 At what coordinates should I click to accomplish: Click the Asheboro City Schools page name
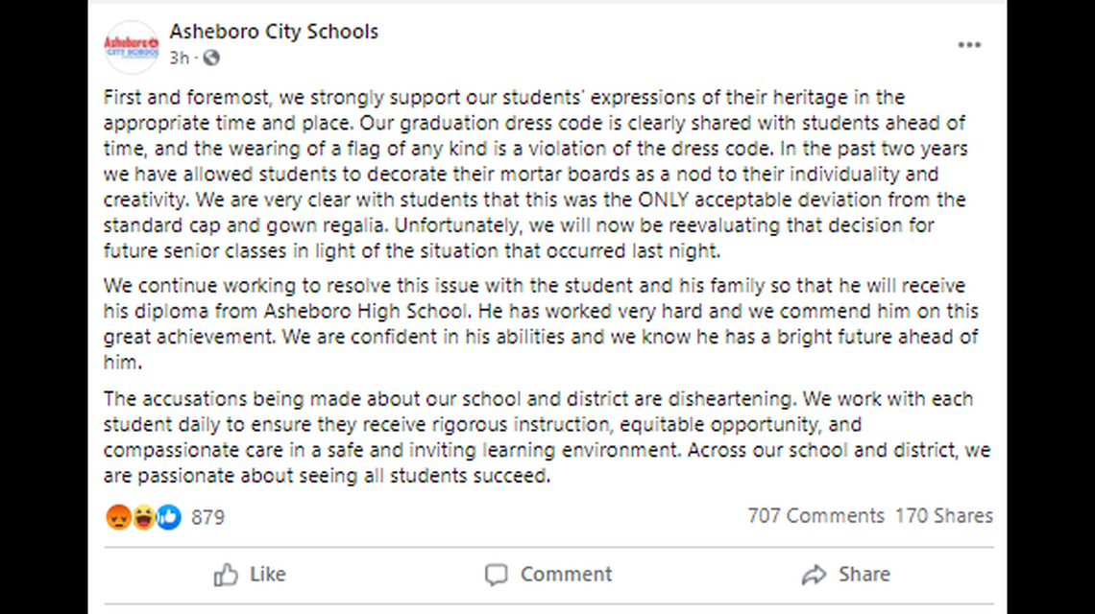[274, 31]
